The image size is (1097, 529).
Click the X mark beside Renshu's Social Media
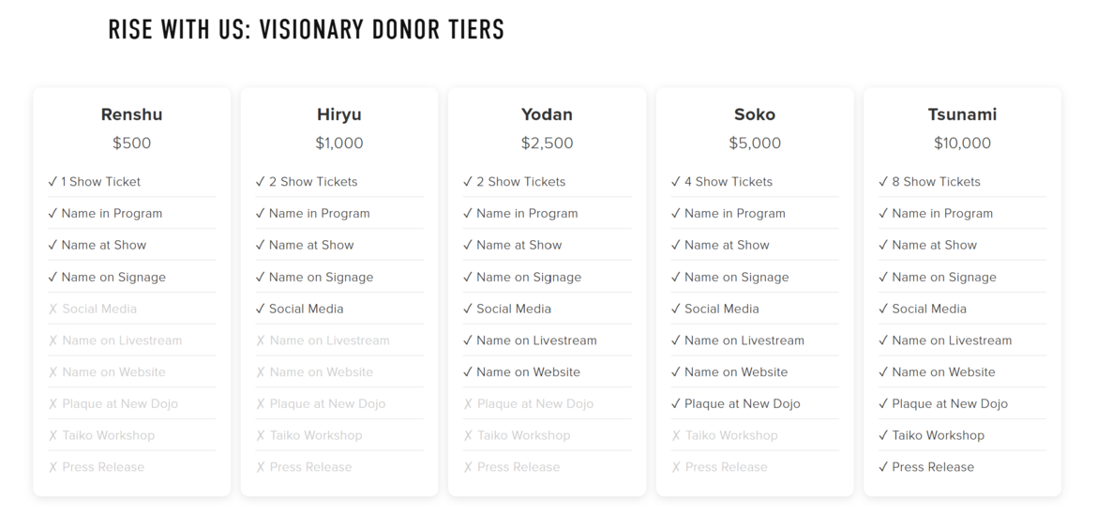[53, 310]
